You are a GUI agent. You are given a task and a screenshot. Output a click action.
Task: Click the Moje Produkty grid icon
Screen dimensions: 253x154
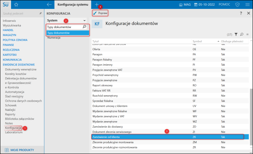7,150
